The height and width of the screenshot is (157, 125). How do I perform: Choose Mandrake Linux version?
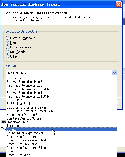[x=61, y=122]
